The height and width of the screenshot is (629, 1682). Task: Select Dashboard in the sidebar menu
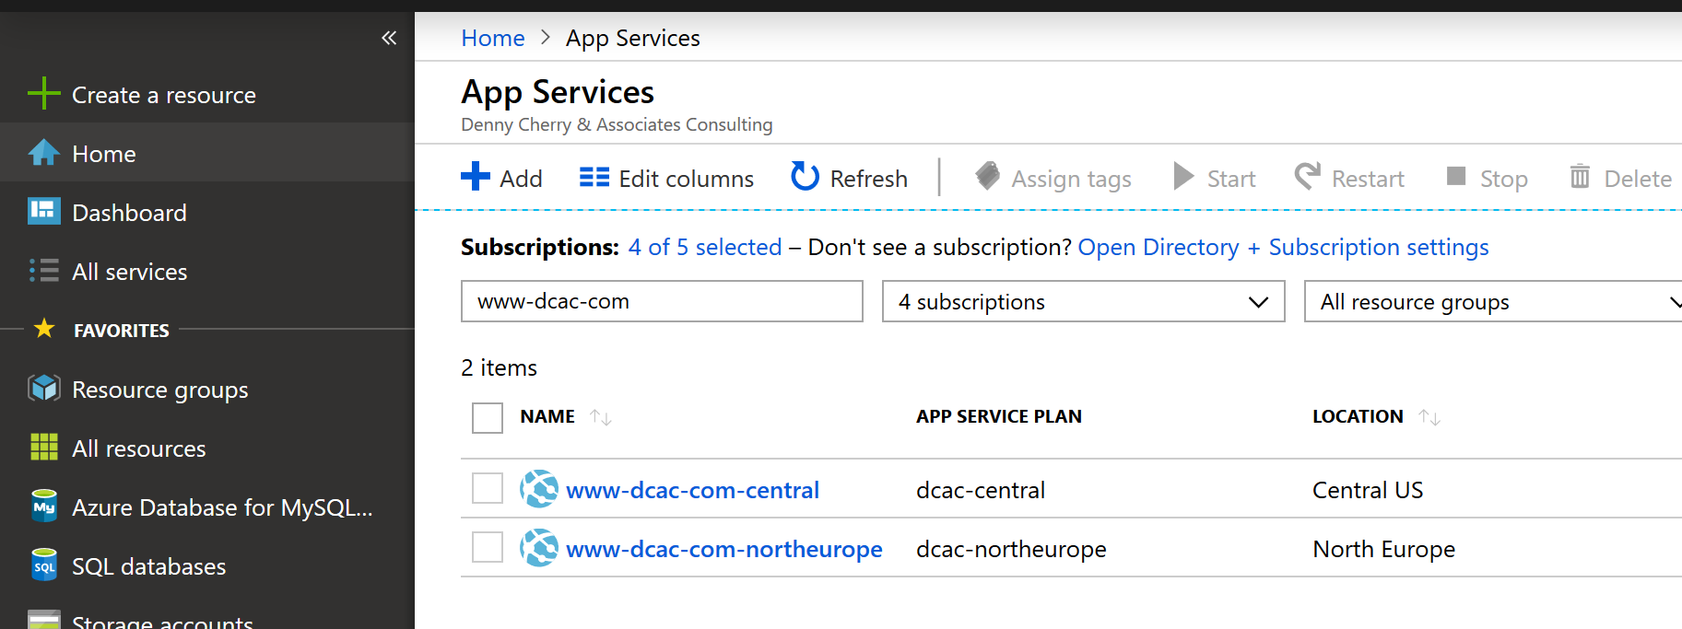[129, 213]
